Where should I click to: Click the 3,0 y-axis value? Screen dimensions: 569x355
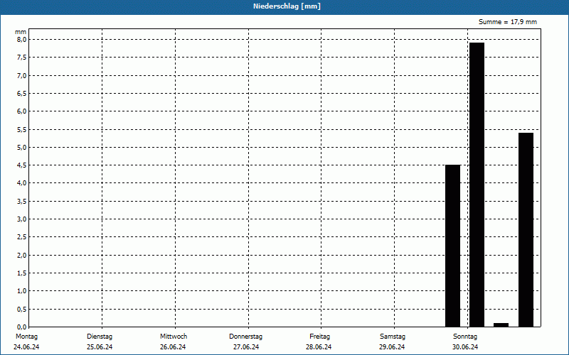pos(22,219)
